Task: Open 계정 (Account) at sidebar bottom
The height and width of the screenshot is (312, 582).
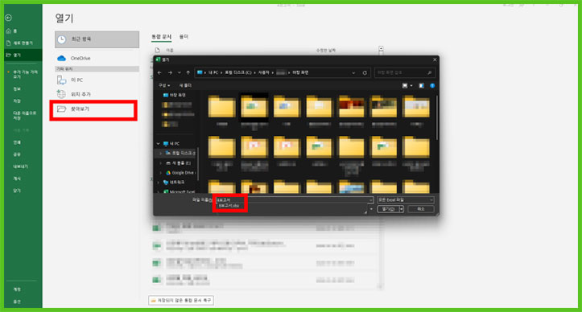Action: point(17,289)
